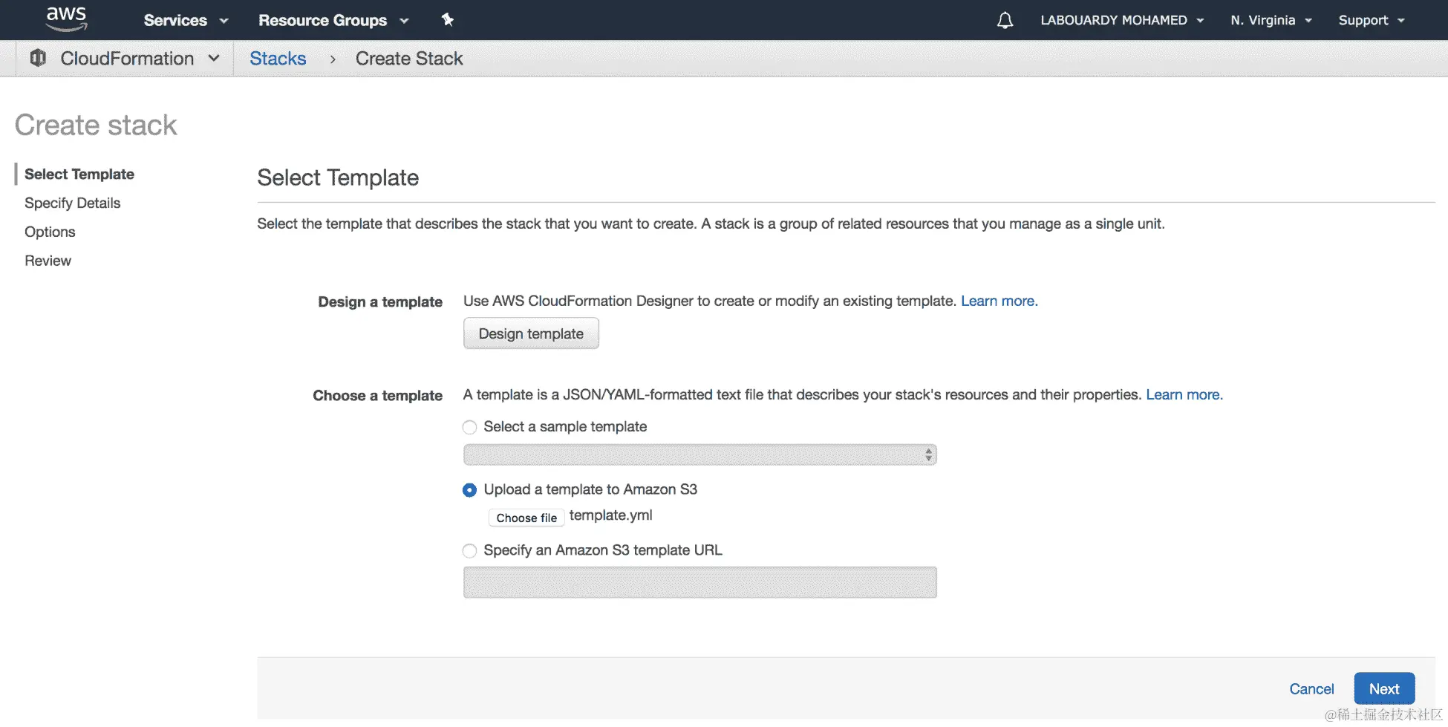Click the Design template button

coord(531,334)
